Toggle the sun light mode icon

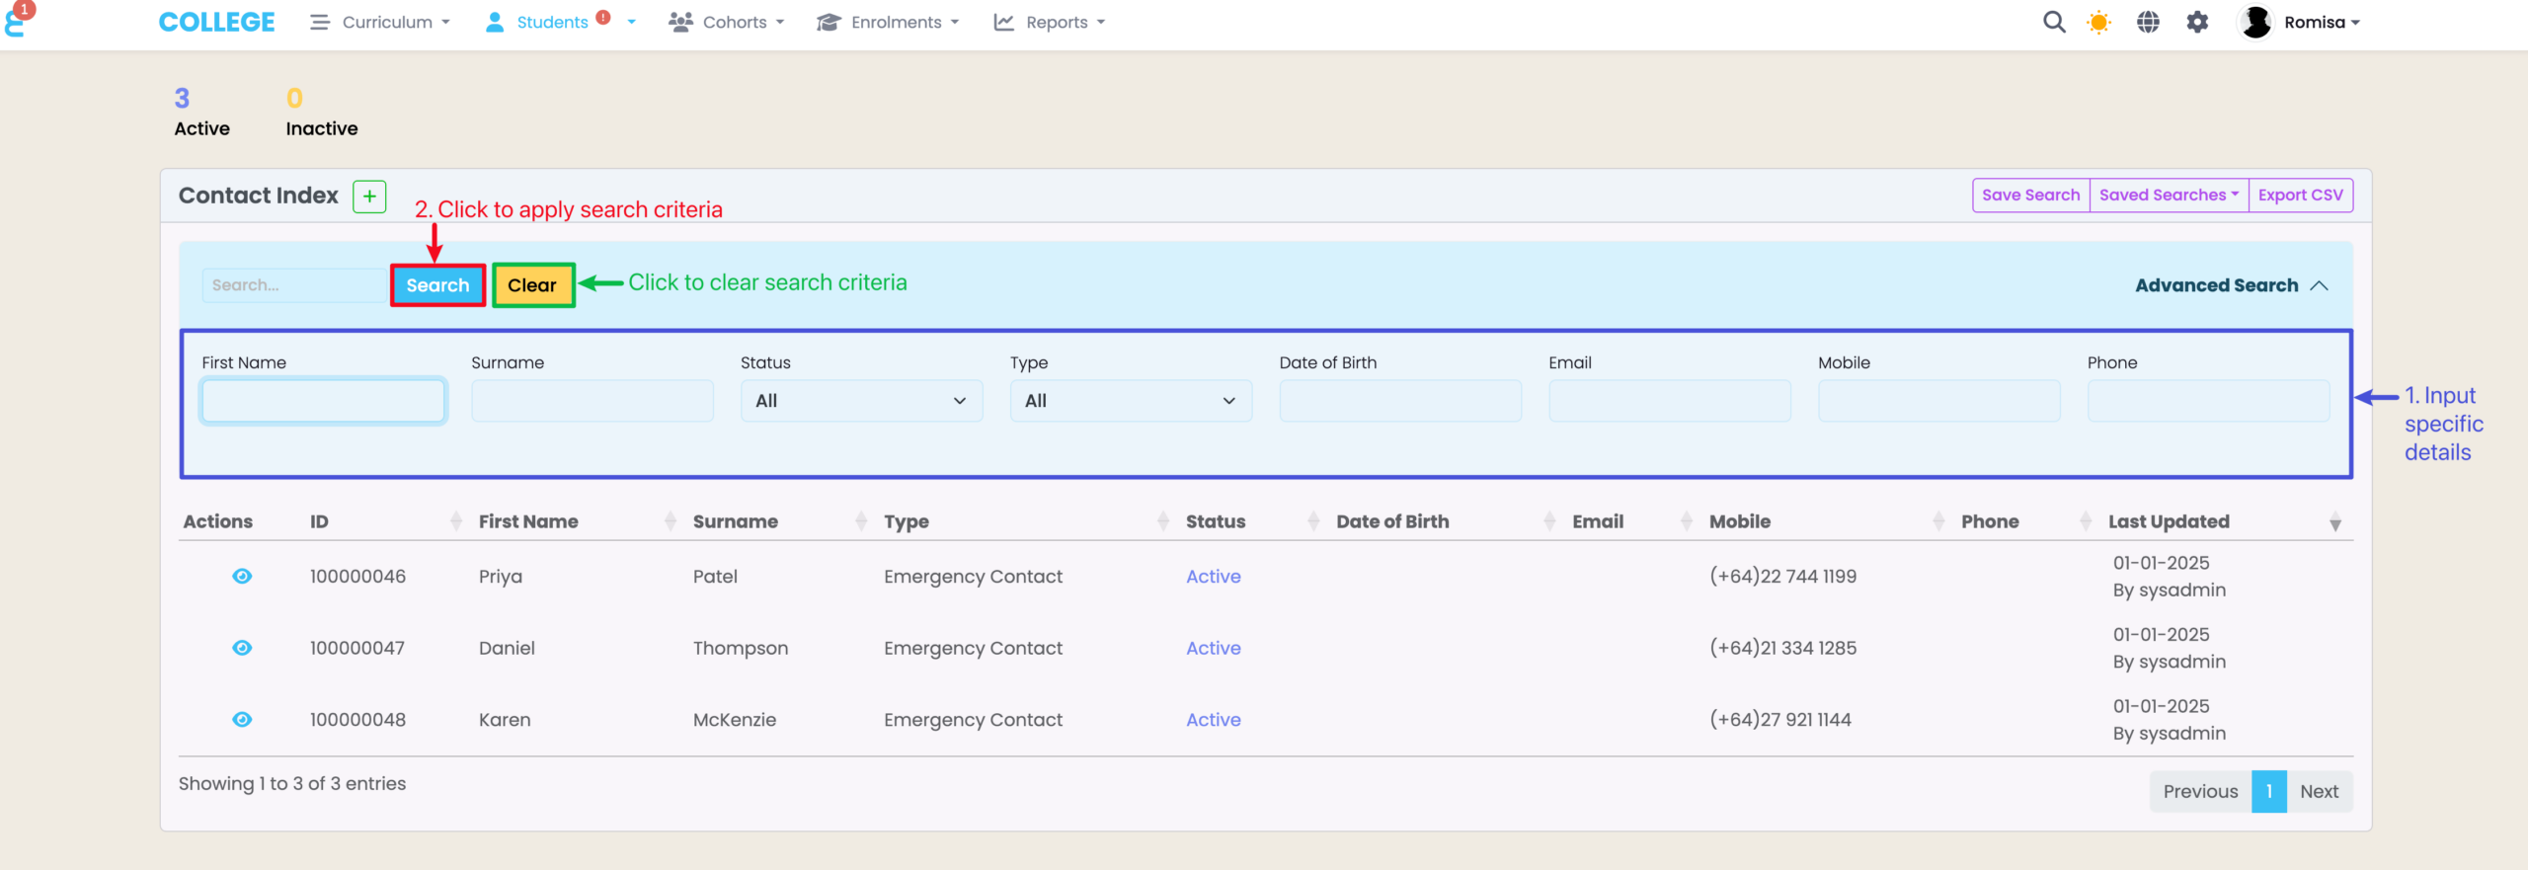point(2099,22)
